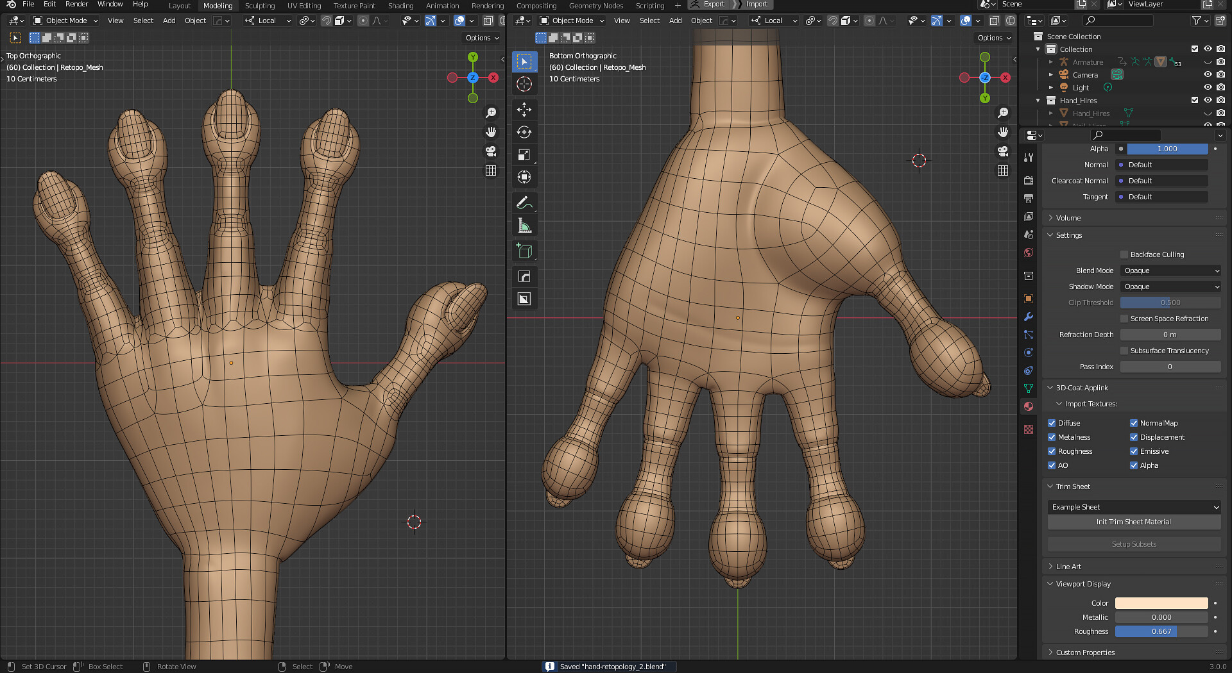Click the Viewport Display Color swatch
The image size is (1232, 673).
pyautogui.click(x=1161, y=603)
